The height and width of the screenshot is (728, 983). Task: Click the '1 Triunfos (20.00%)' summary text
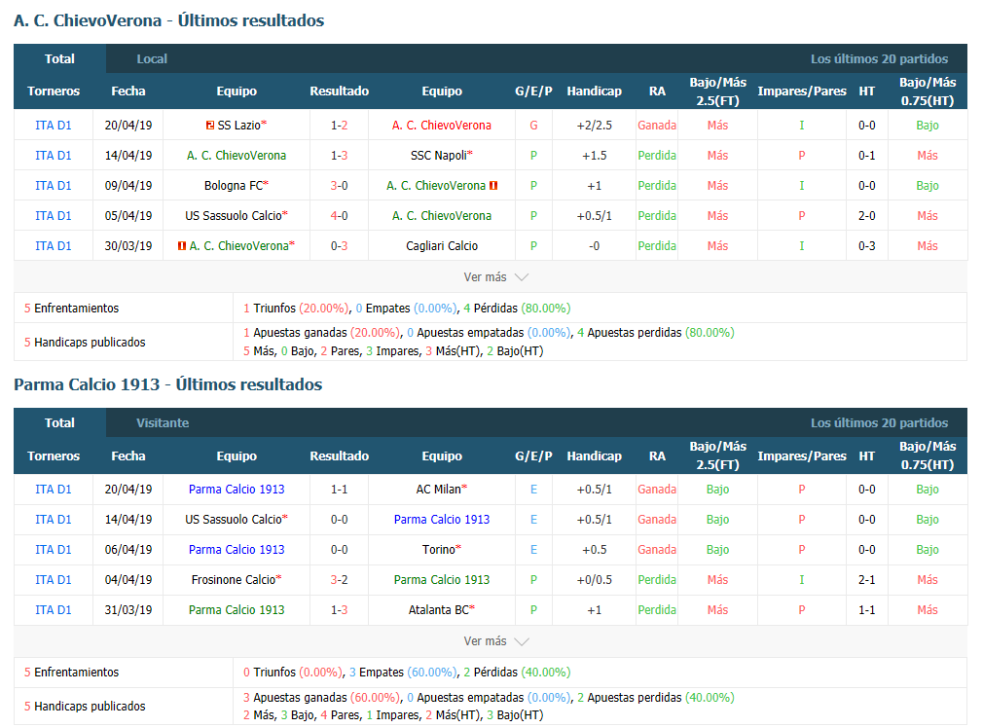coord(296,309)
